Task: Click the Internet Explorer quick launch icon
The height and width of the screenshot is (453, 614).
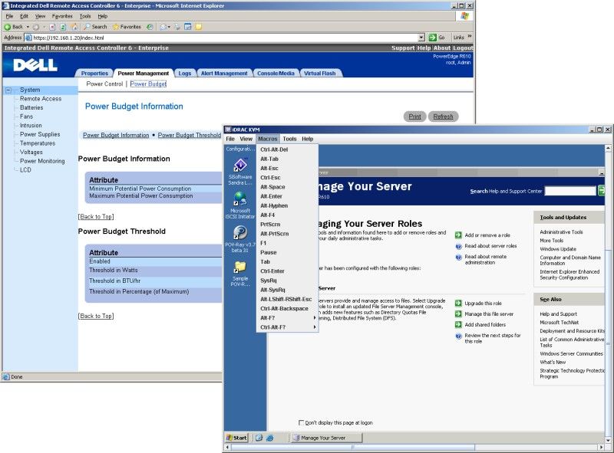Action: [x=269, y=438]
